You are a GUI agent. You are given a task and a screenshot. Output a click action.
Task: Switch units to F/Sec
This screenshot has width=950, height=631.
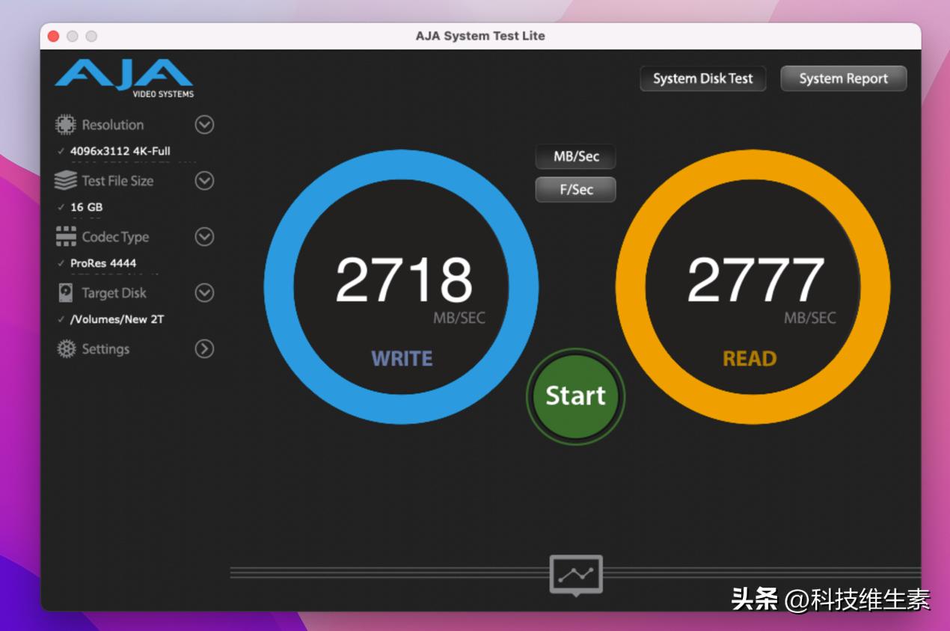coord(574,189)
